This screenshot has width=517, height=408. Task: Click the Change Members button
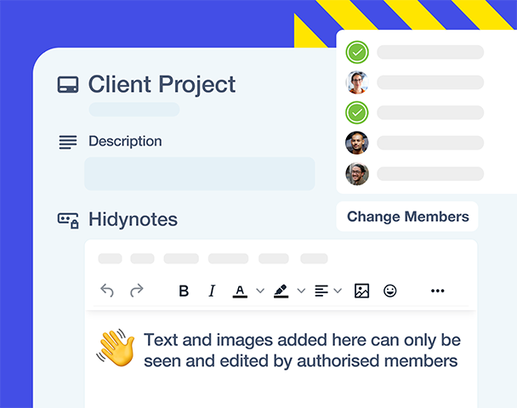point(407,217)
